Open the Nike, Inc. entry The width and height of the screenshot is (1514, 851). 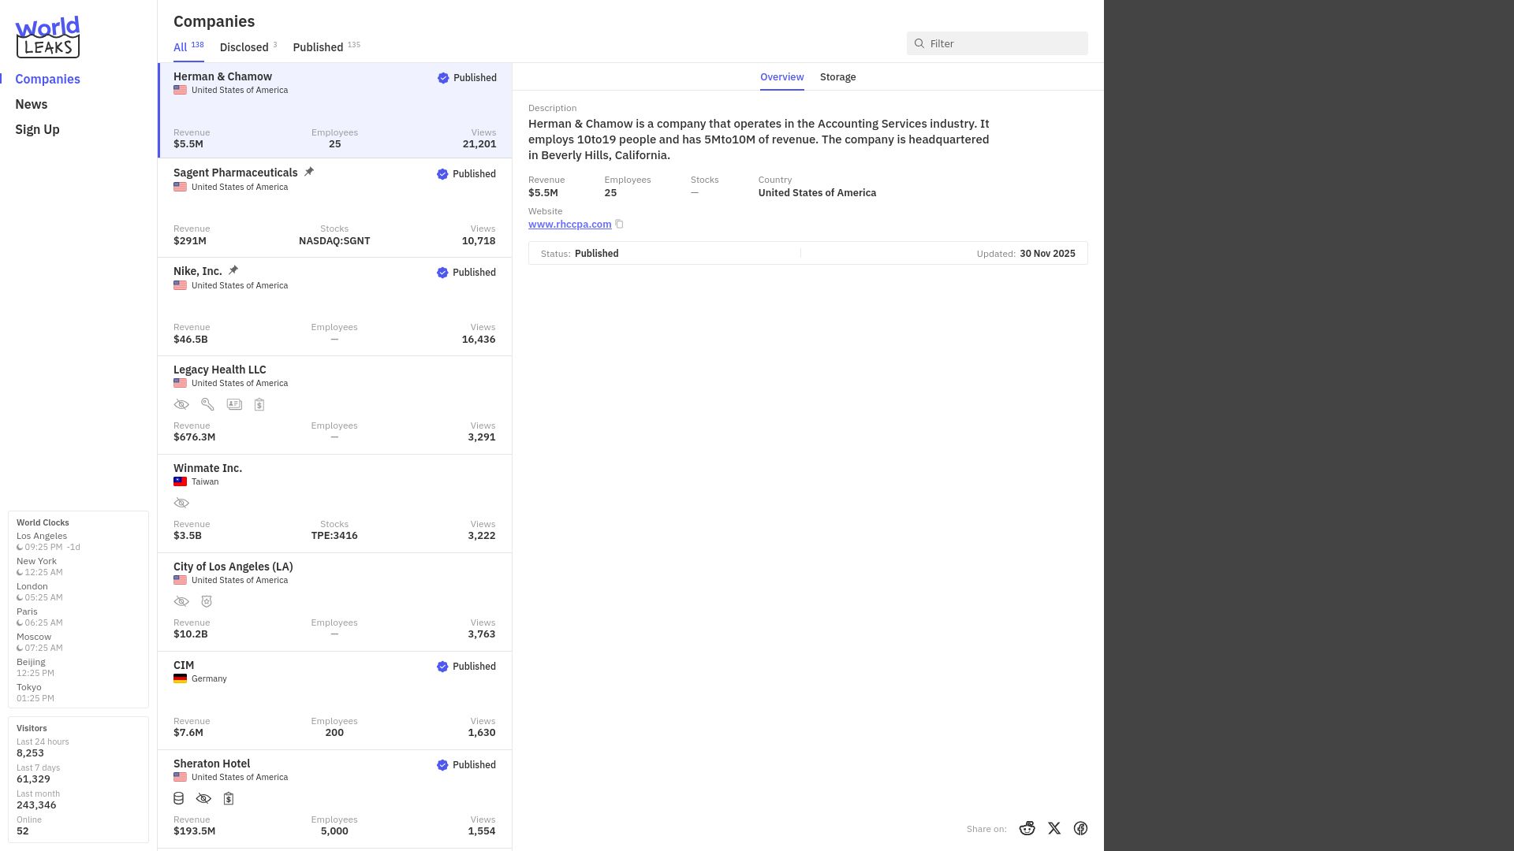pyautogui.click(x=335, y=307)
